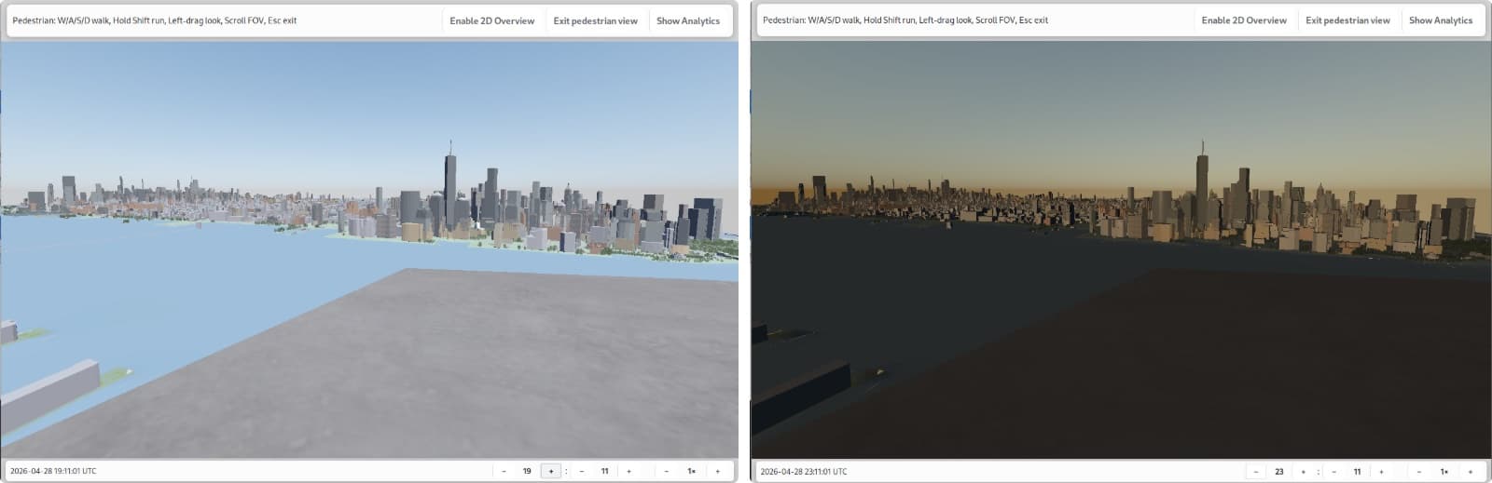Increase the hour from 23
Image resolution: width=1492 pixels, height=483 pixels.
click(x=1303, y=471)
